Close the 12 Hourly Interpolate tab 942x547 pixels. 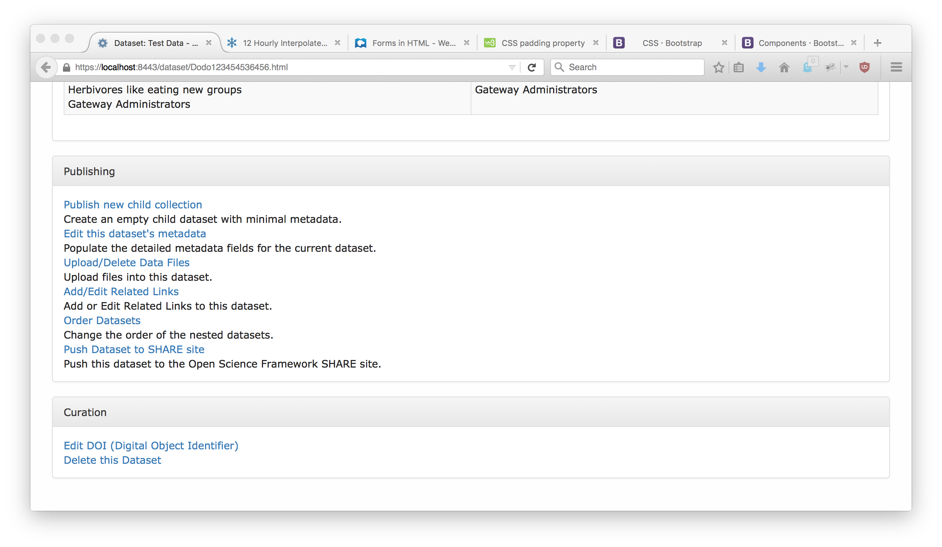[337, 43]
